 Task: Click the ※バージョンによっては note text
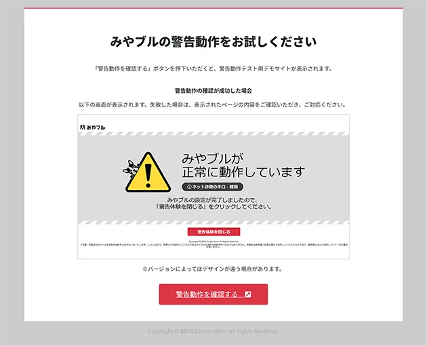(x=212, y=269)
